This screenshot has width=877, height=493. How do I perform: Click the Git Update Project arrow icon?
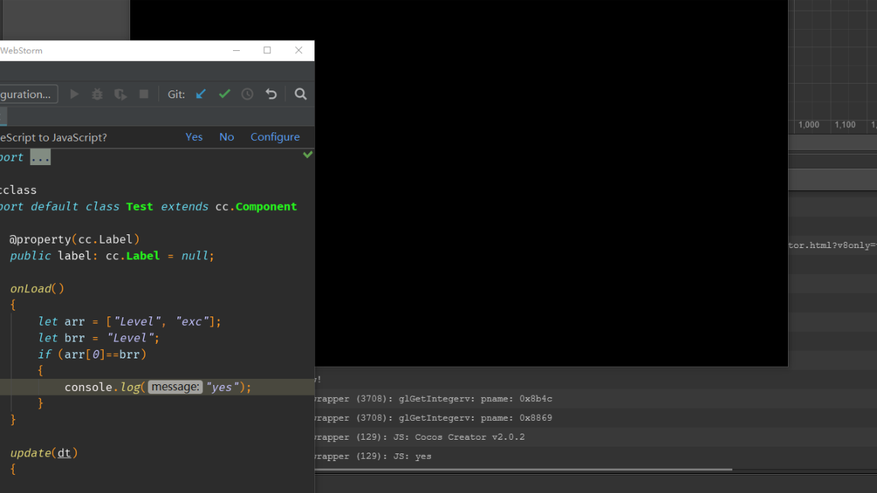[x=201, y=94]
